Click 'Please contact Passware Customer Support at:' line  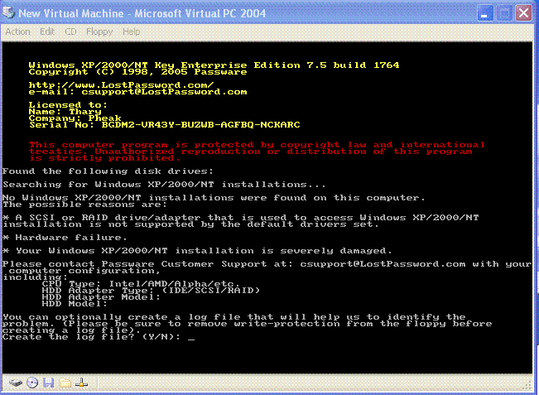click(267, 264)
